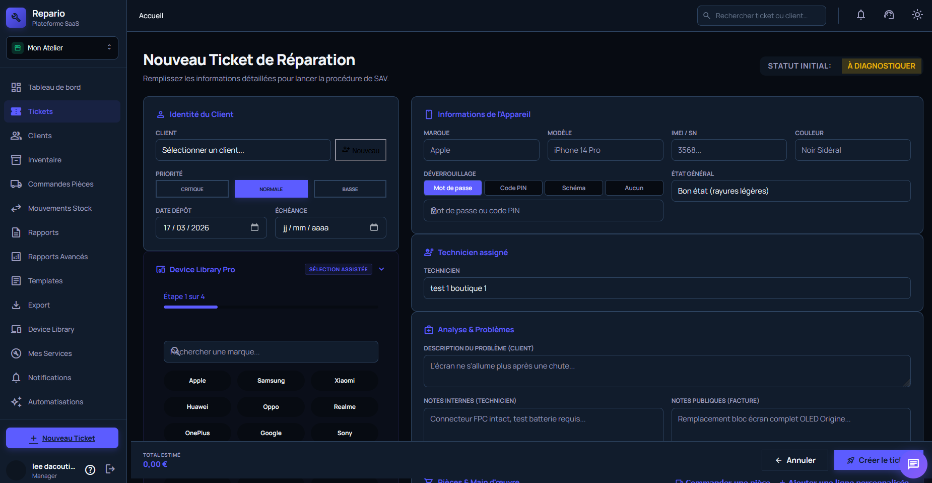Collapse the Device Library Pro panel chevron
Screen dimensions: 932x483
(381, 269)
